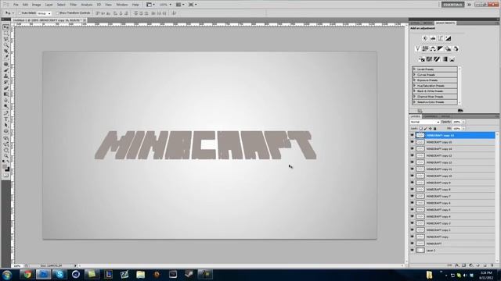This screenshot has width=501, height=281.
Task: Click the background color swatch
Action: click(7, 169)
